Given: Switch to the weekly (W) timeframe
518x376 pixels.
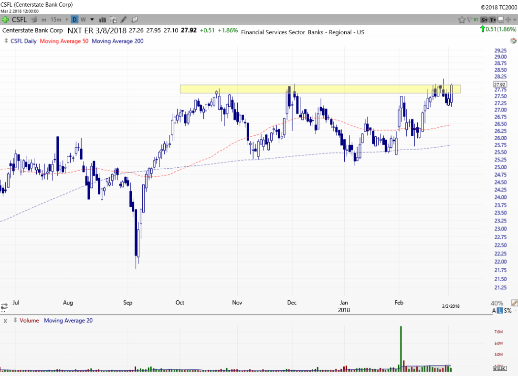Looking at the screenshot, I should (x=83, y=20).
